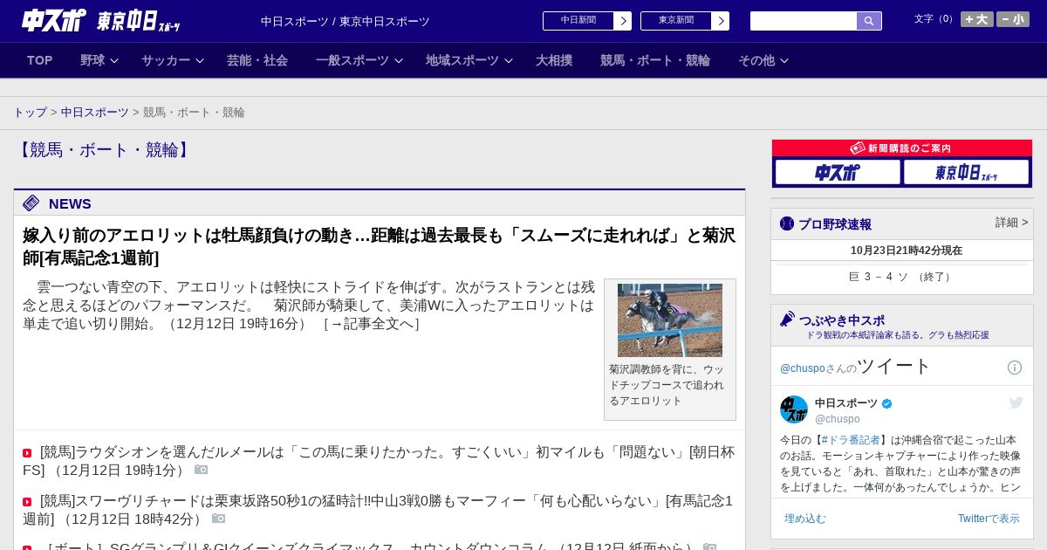Image resolution: width=1047 pixels, height=550 pixels.
Task: Open 大相撲 navigation item
Action: [554, 60]
